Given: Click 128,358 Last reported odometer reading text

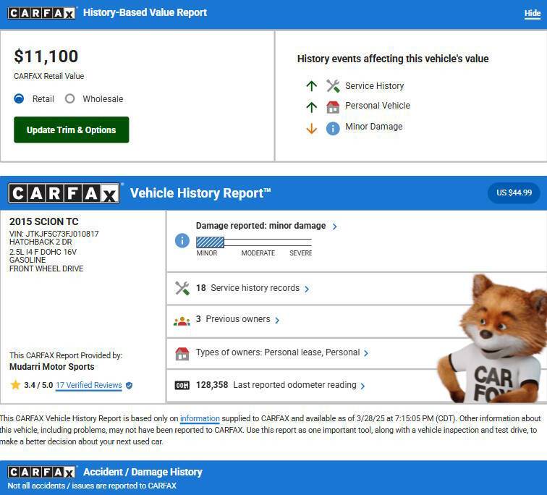Looking at the screenshot, I should pyautogui.click(x=276, y=385).
